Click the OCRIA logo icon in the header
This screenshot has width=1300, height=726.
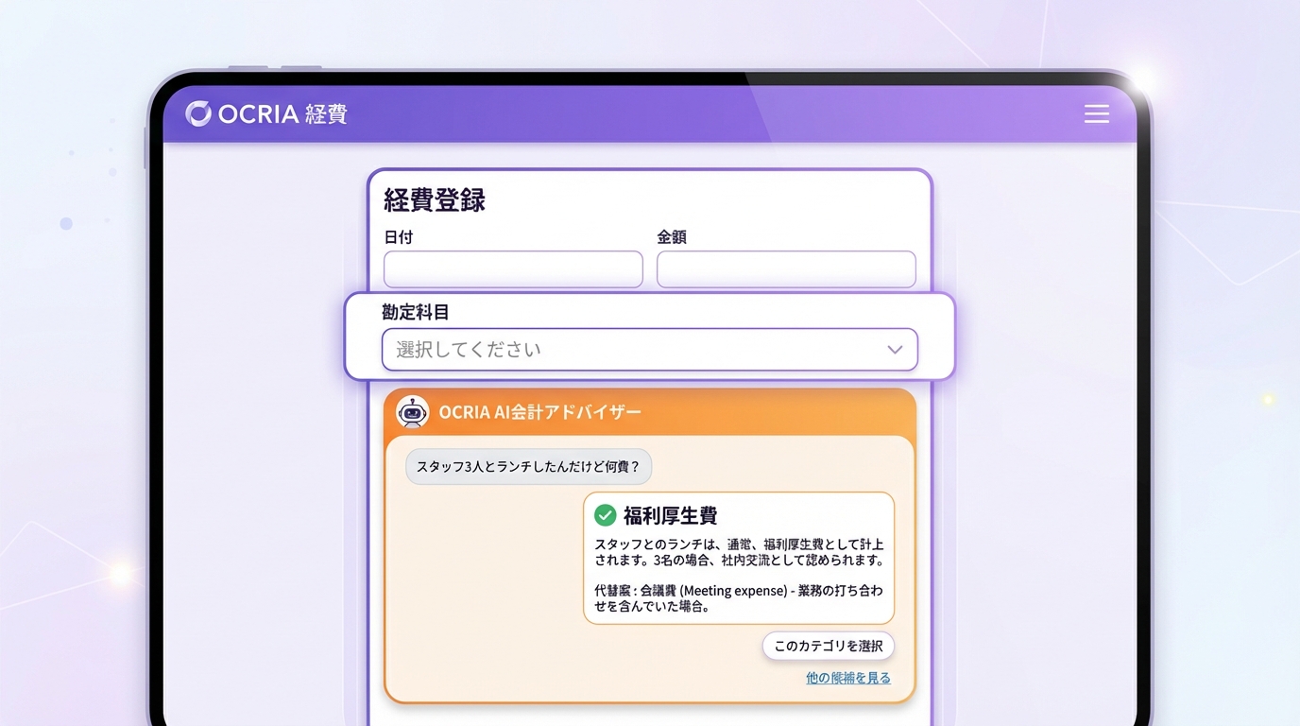(198, 113)
